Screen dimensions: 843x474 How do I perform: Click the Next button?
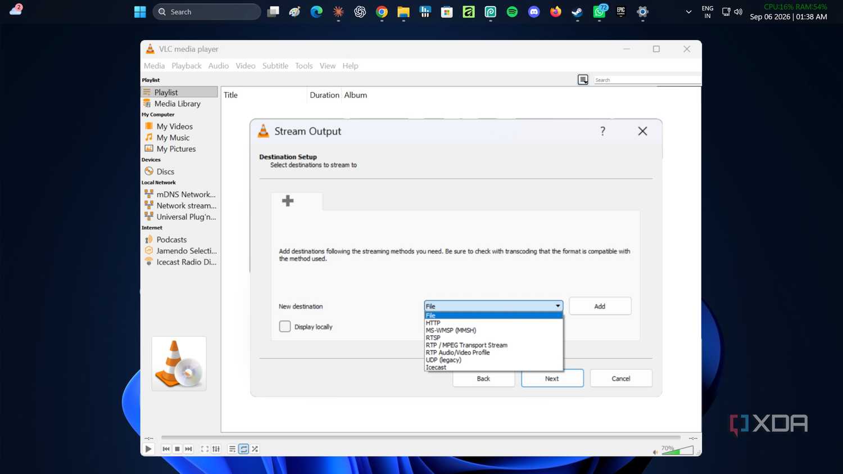(x=552, y=378)
